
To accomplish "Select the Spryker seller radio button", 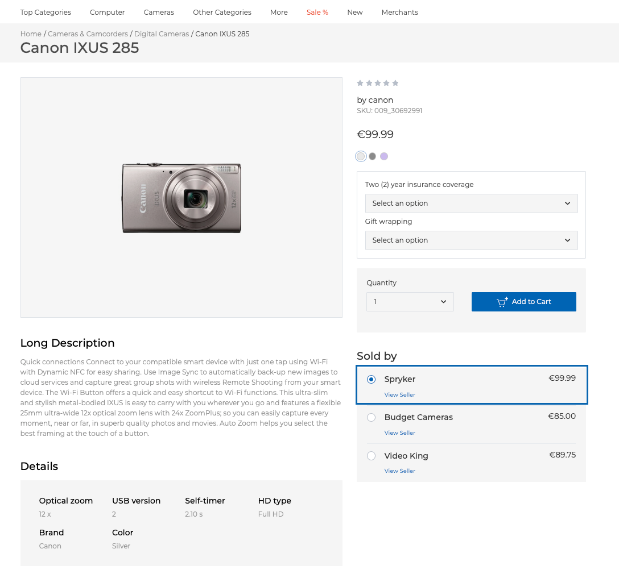I will click(371, 379).
